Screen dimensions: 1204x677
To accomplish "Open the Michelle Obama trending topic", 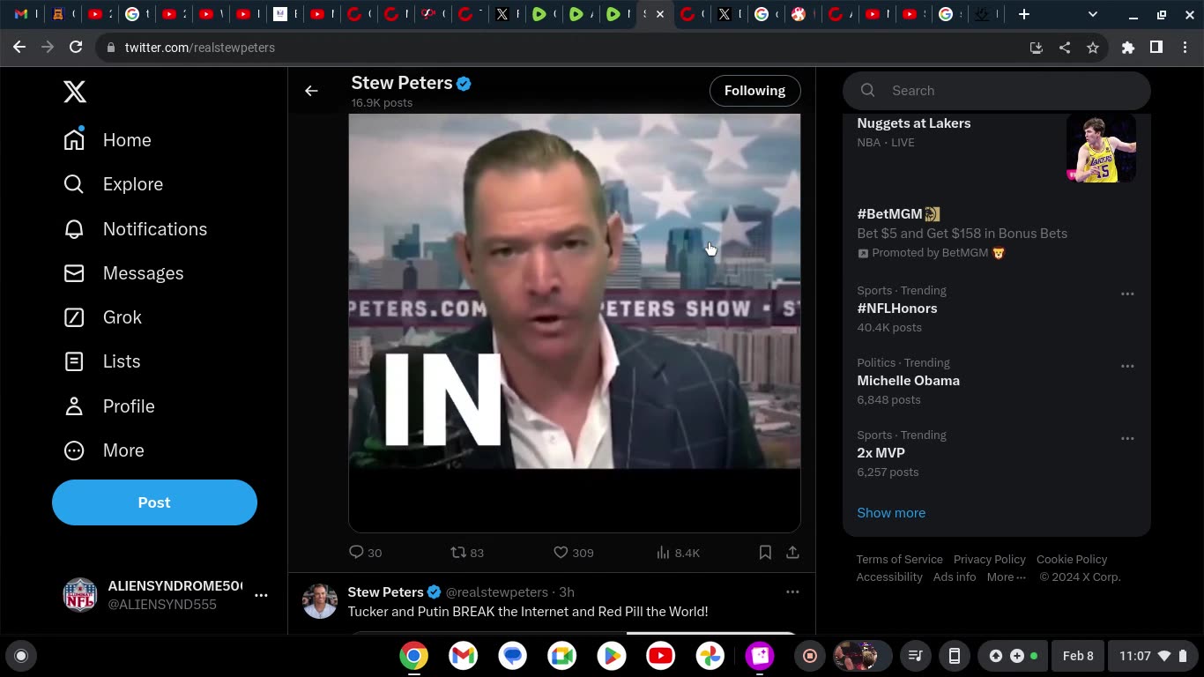I will (x=909, y=381).
